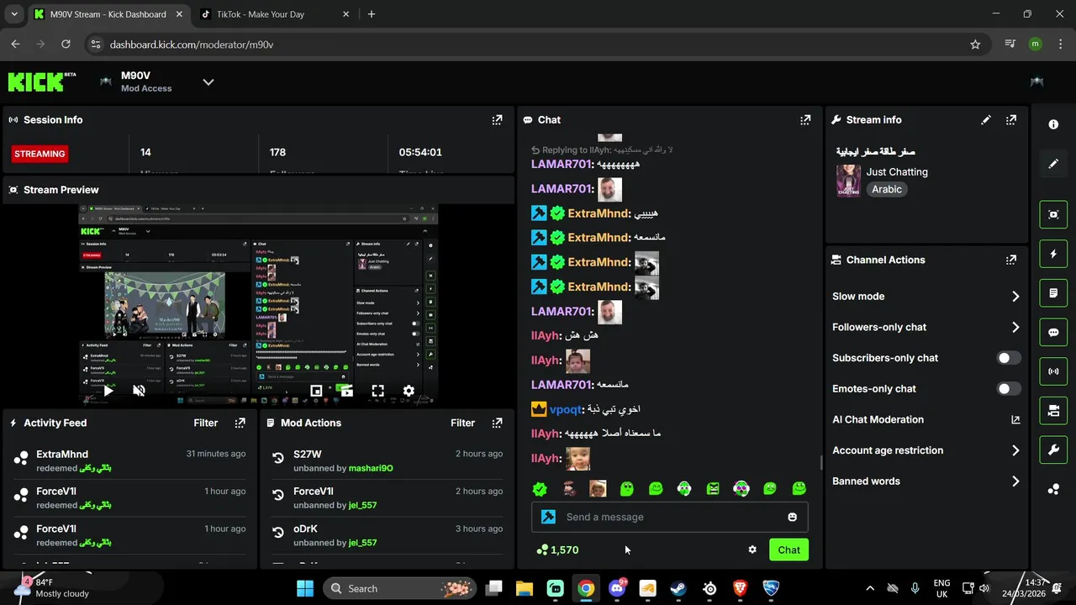Open the emoji picker in message box
Screen dimensions: 1076x605
point(792,517)
